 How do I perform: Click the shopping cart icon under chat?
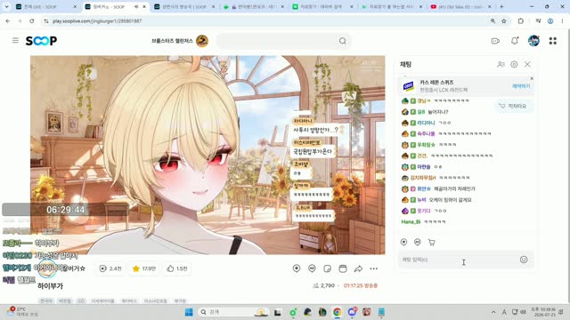click(431, 242)
